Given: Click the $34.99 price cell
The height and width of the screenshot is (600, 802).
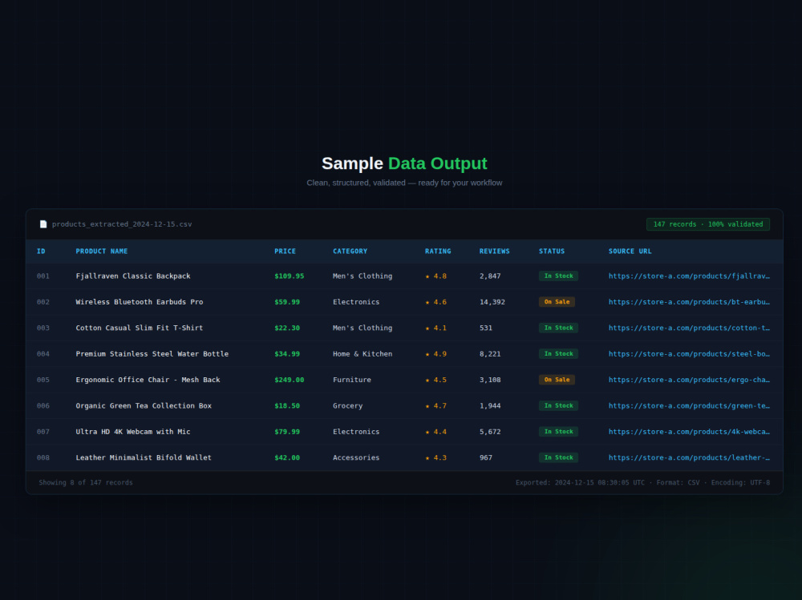Looking at the screenshot, I should (x=287, y=353).
